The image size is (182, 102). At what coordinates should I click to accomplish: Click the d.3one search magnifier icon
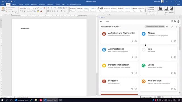click(x=167, y=27)
